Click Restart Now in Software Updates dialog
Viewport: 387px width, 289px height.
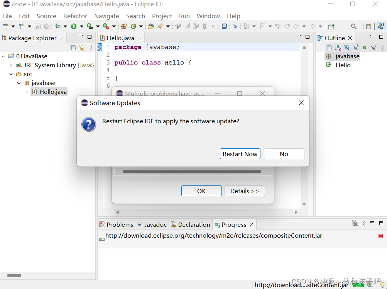point(240,154)
